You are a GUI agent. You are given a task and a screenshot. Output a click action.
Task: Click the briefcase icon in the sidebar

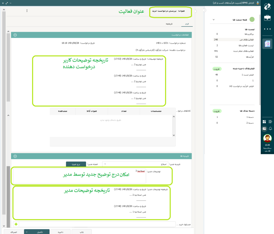[x=267, y=18]
